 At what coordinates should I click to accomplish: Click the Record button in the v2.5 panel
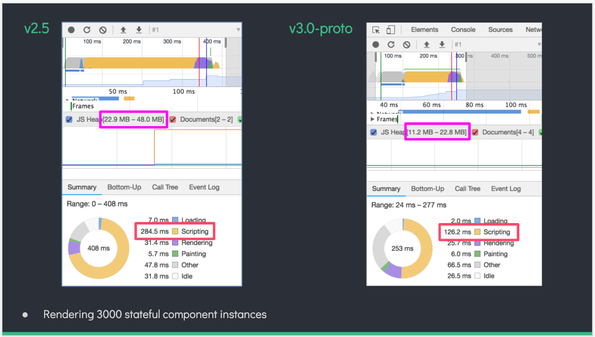71,30
